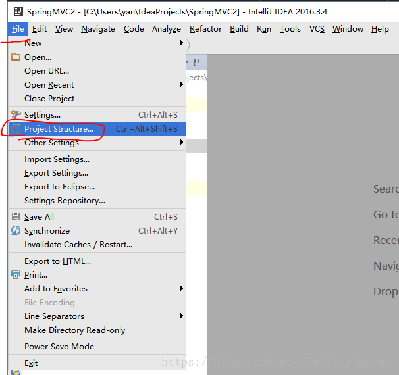Select Open URL... menu entry
Screen dimensions: 399x375
97,70
